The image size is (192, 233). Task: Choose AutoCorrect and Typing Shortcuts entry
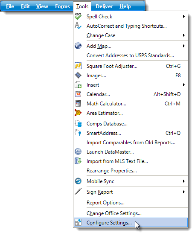coord(127,26)
